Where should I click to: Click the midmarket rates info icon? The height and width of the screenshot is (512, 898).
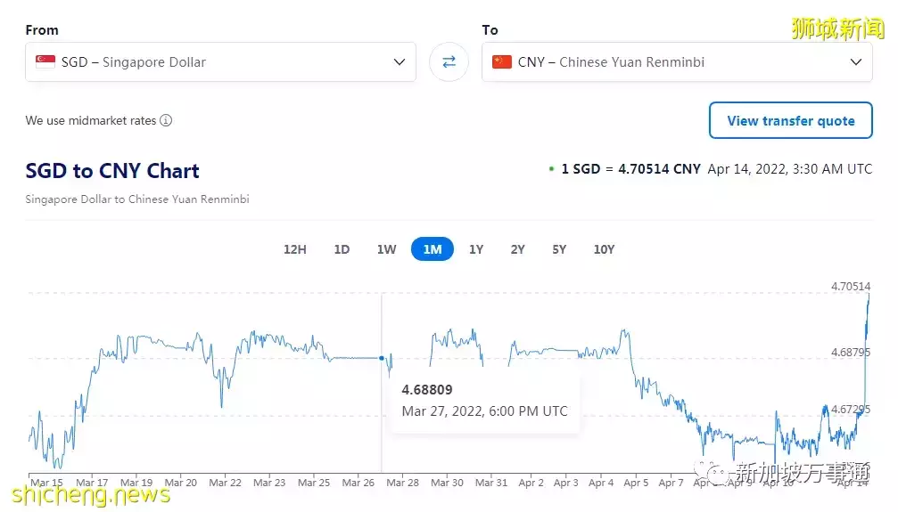point(166,120)
